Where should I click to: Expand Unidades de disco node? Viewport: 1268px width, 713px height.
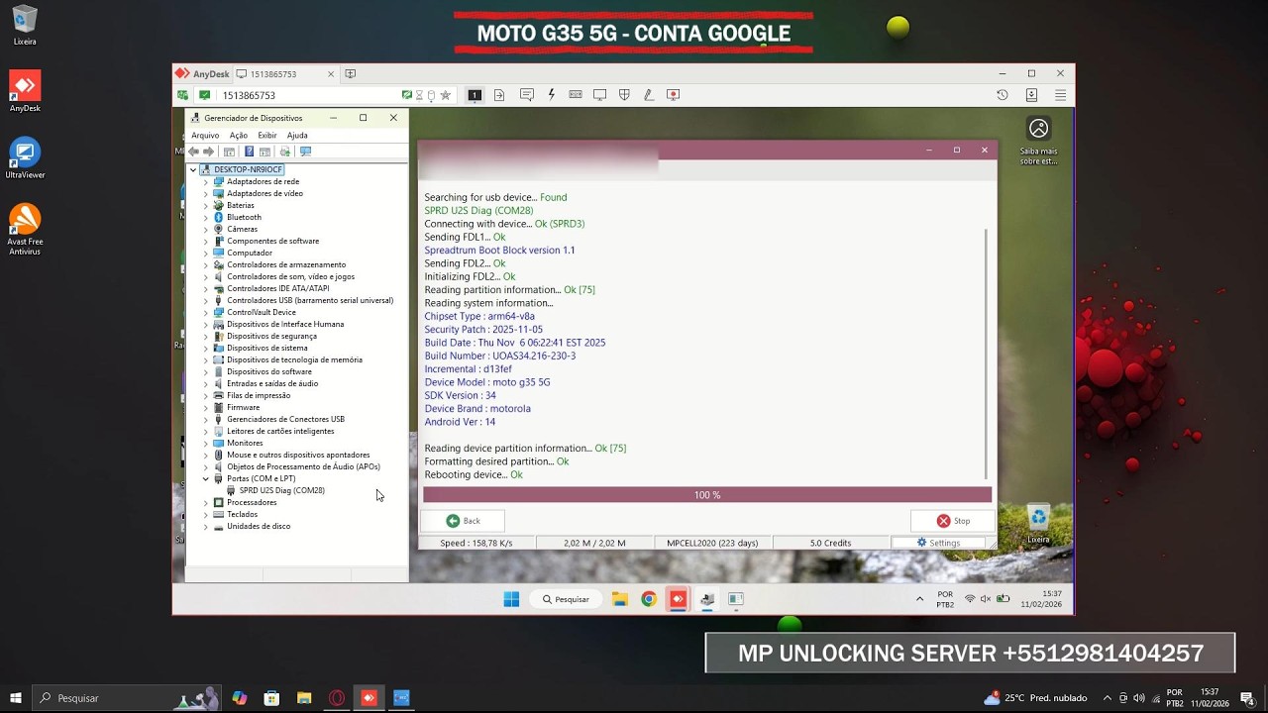(x=206, y=526)
